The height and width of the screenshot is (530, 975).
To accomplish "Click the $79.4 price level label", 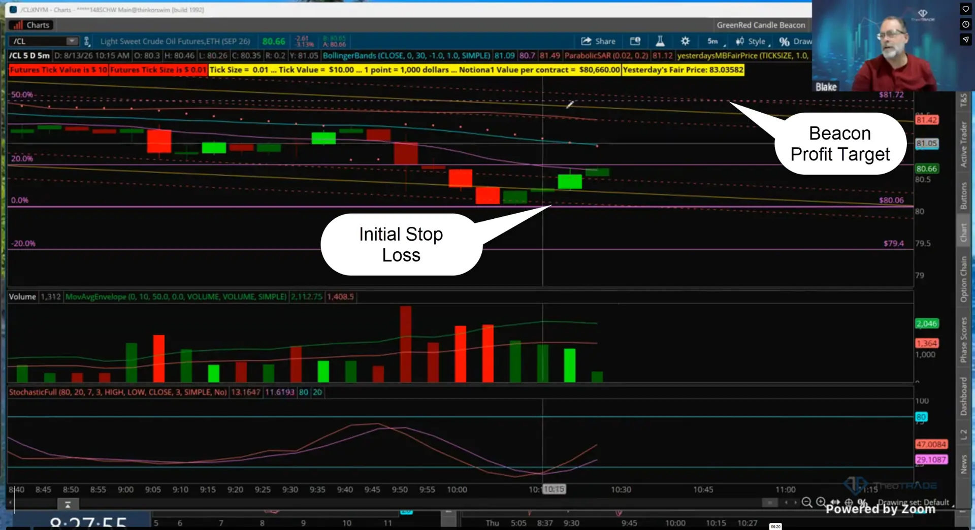I will coord(893,244).
